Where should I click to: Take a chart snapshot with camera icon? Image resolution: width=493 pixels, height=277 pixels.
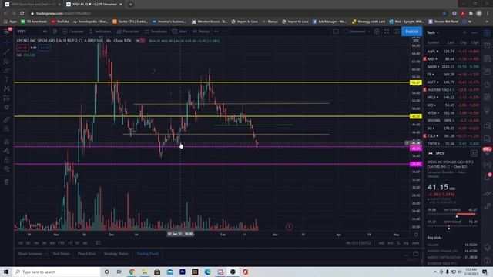coord(396,32)
